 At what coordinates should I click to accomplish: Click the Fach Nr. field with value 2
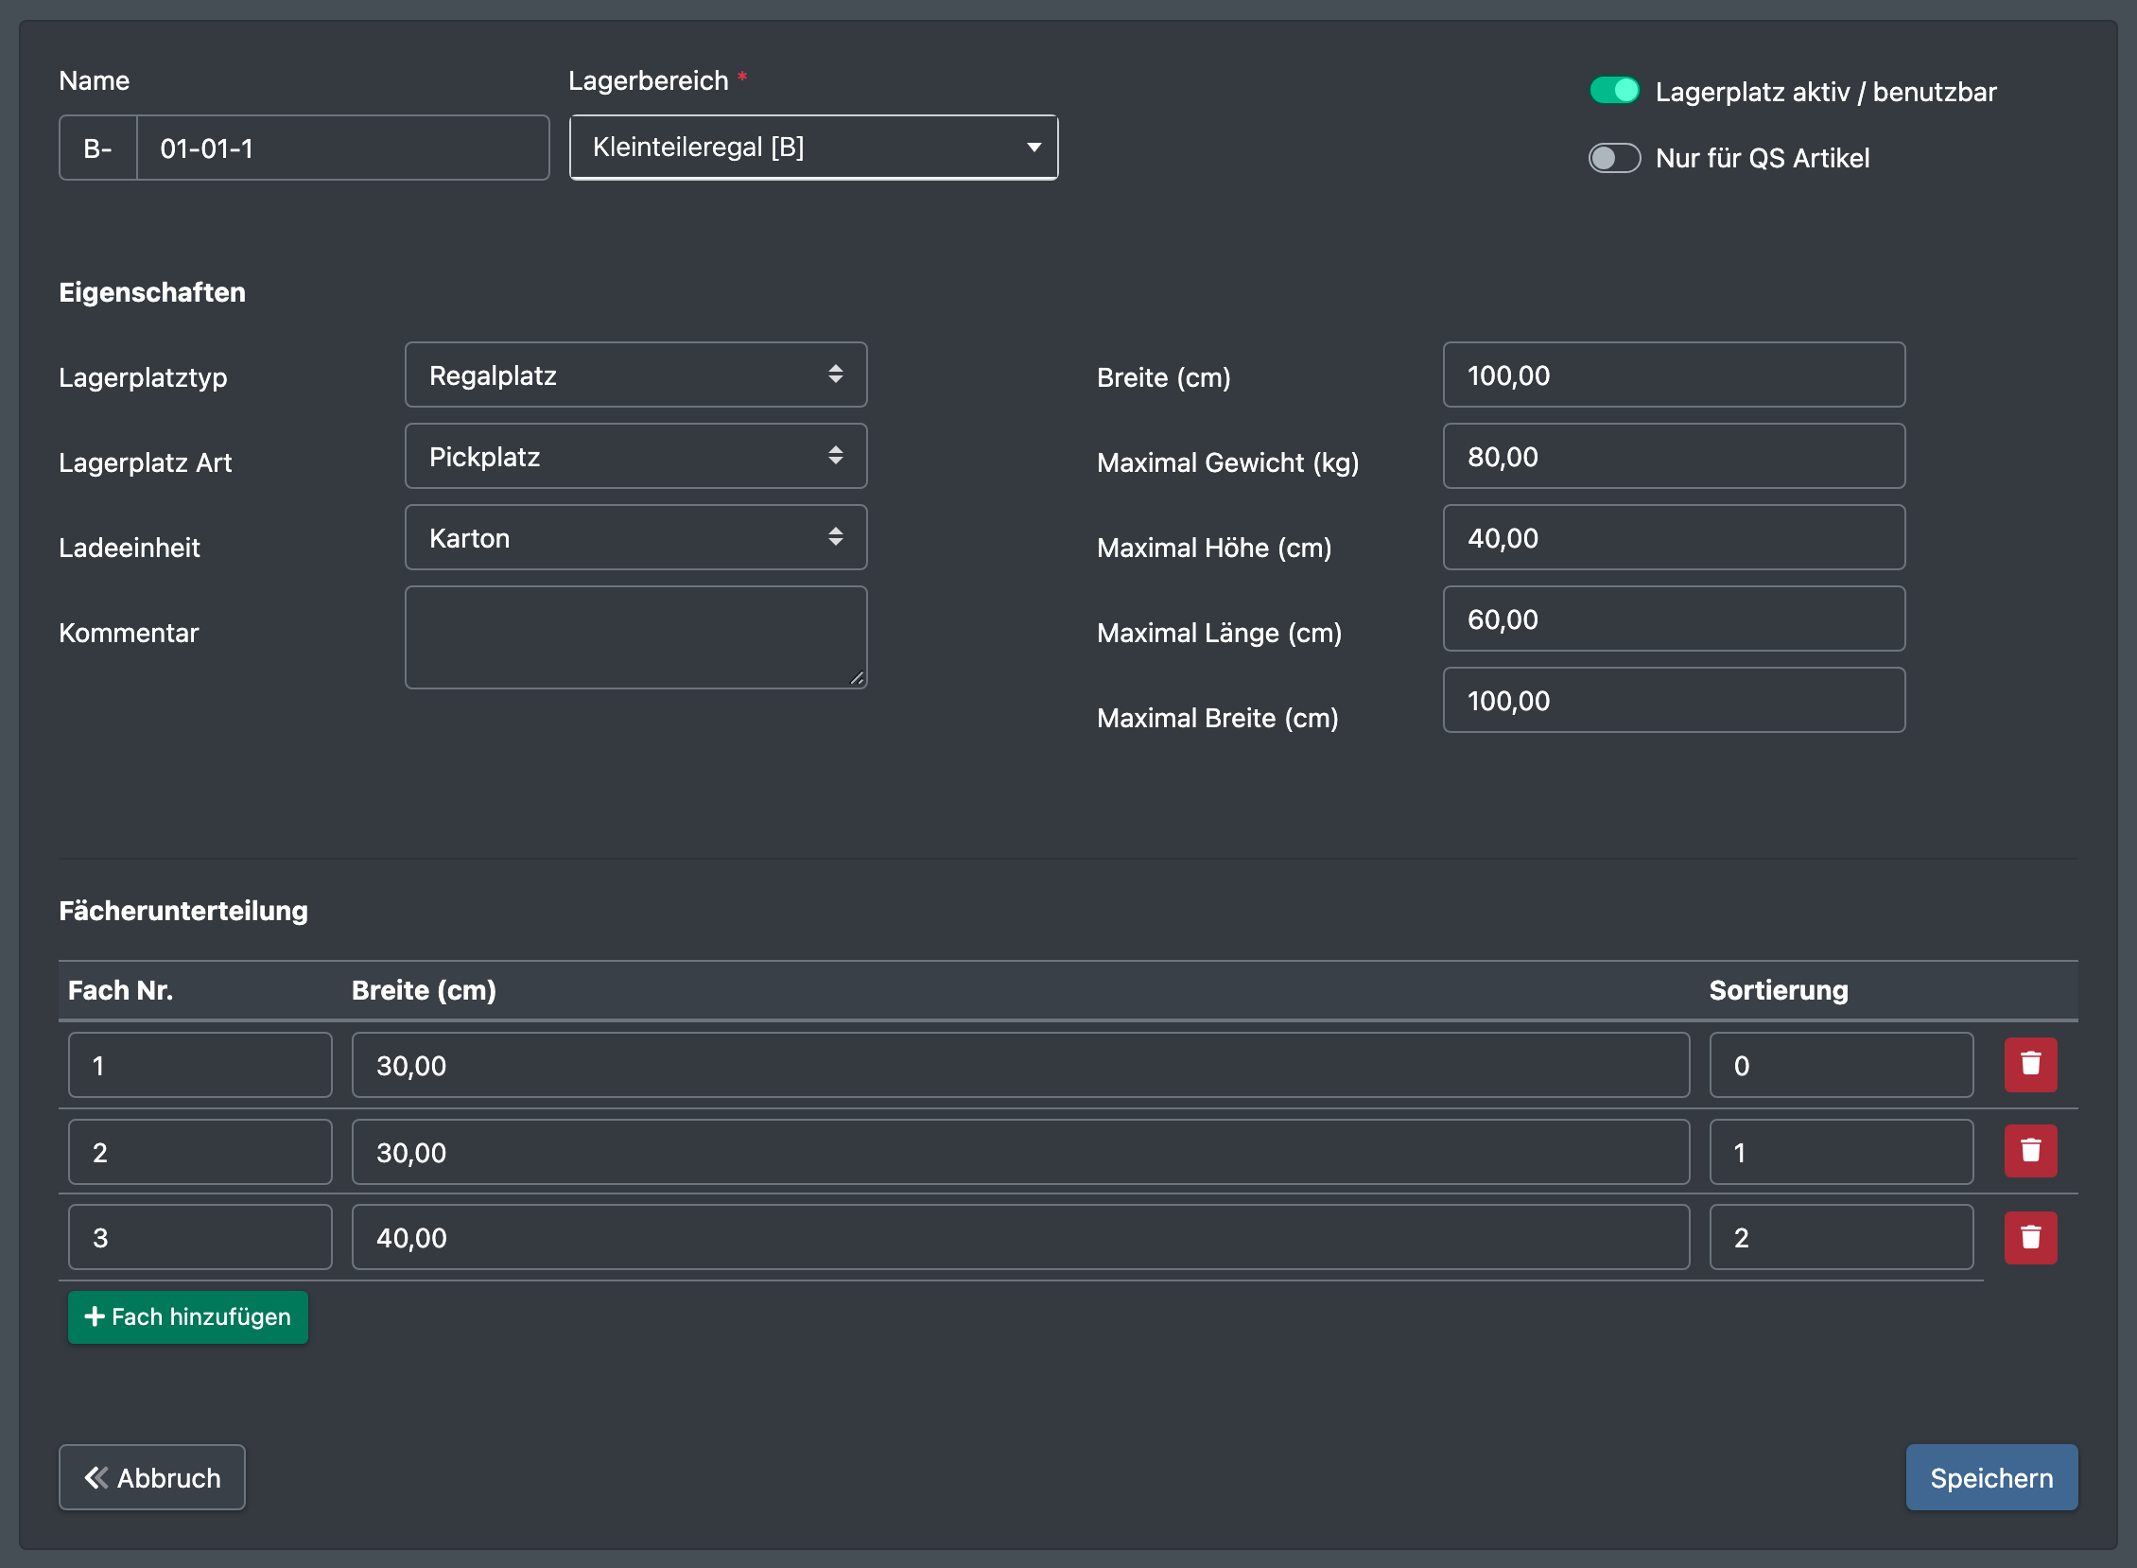pyautogui.click(x=200, y=1151)
